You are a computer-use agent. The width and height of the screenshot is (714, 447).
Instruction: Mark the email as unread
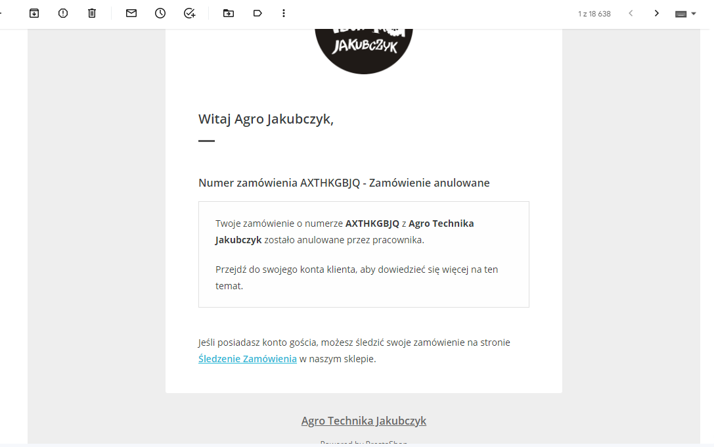[x=131, y=13]
